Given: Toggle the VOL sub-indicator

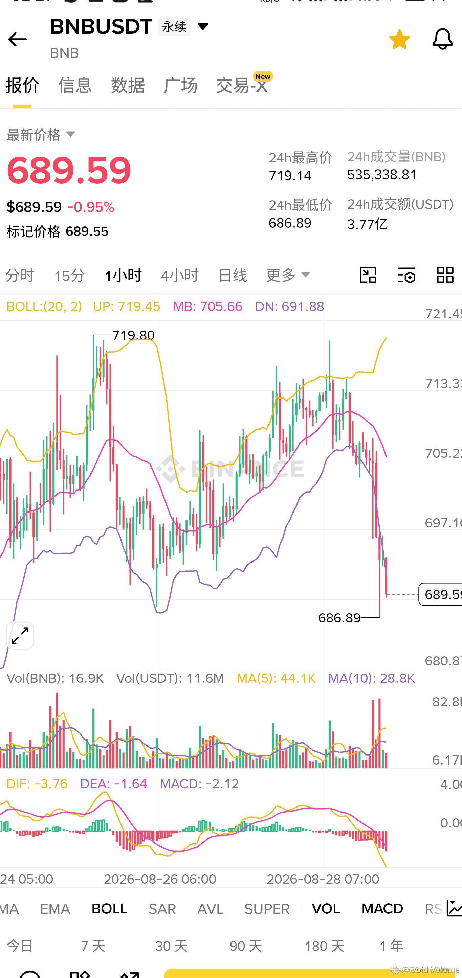Looking at the screenshot, I should pyautogui.click(x=326, y=909).
